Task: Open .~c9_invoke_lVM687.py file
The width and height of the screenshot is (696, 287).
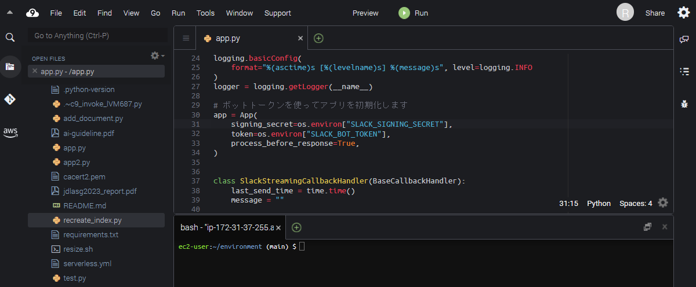Action: tap(103, 104)
